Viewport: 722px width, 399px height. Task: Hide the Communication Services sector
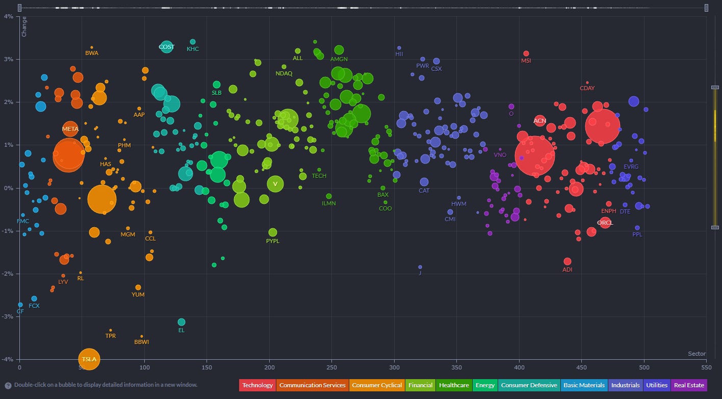pyautogui.click(x=312, y=385)
